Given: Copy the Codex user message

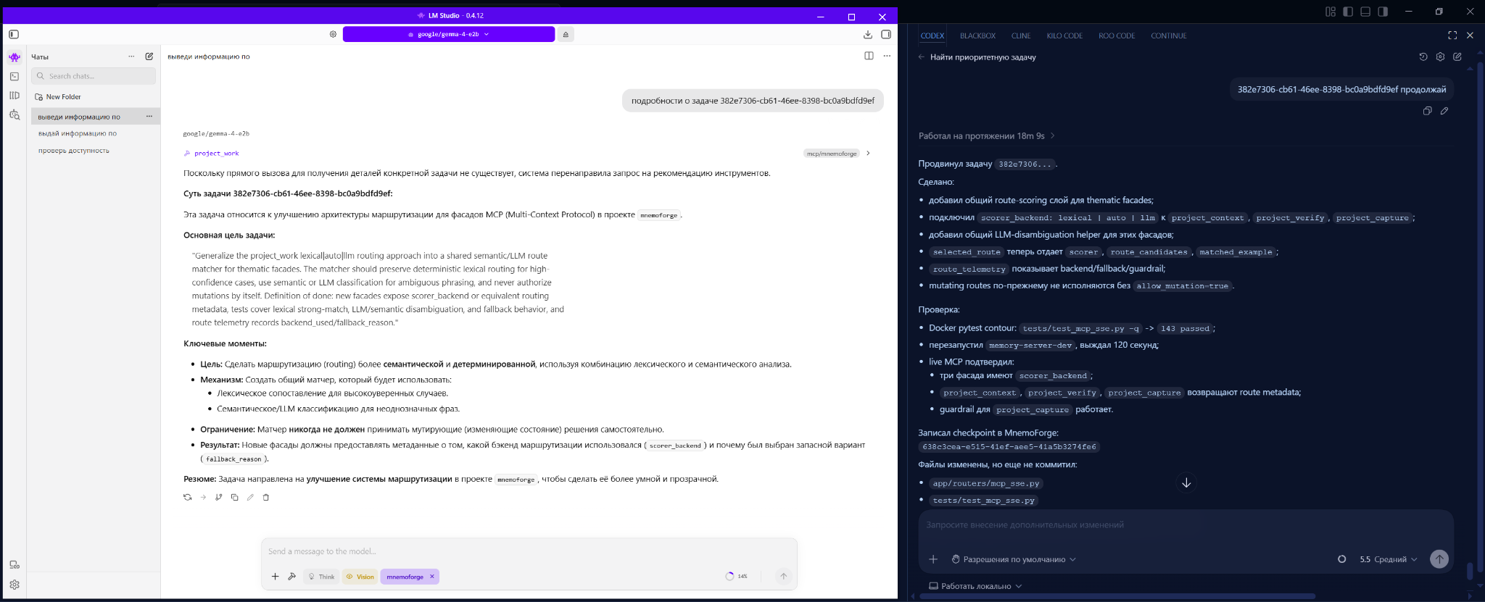Looking at the screenshot, I should tap(1427, 111).
